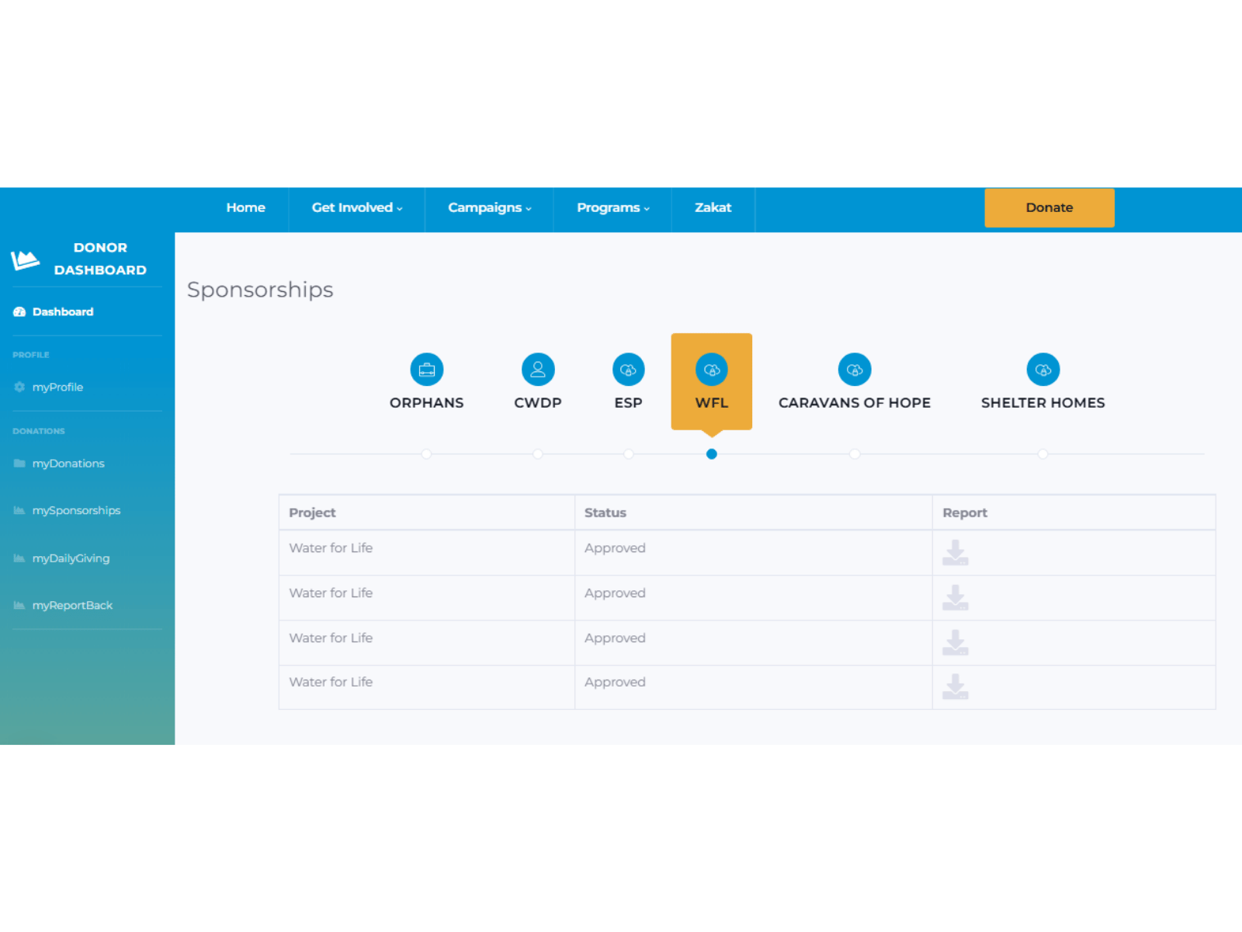The height and width of the screenshot is (932, 1242).
Task: Click the CWDP person icon
Action: (538, 370)
